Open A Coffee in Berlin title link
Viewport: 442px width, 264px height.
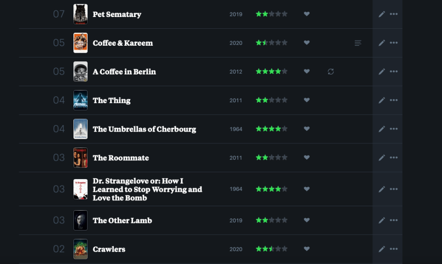coord(124,72)
